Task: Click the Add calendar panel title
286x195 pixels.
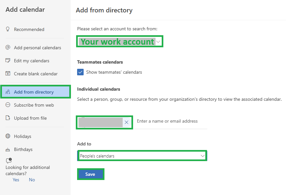Action: click(x=25, y=9)
